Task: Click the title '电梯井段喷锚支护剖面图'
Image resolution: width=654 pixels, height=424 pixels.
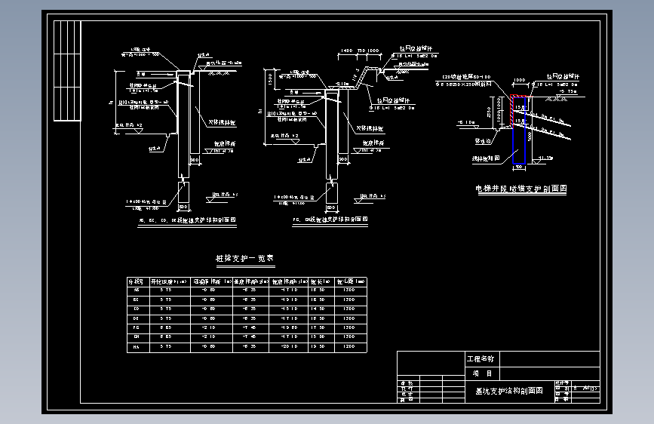Action: pos(521,189)
